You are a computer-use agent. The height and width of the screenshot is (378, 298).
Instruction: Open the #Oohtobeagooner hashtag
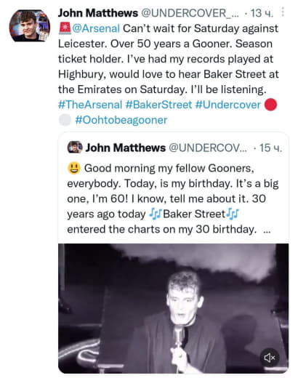coord(121,120)
